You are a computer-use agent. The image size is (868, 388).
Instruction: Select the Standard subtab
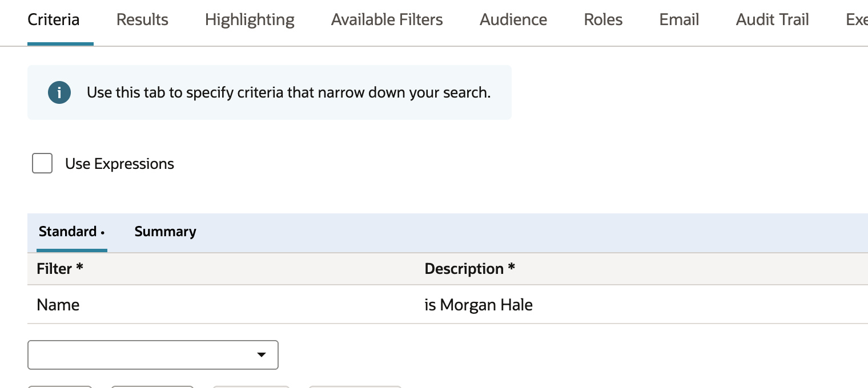71,232
